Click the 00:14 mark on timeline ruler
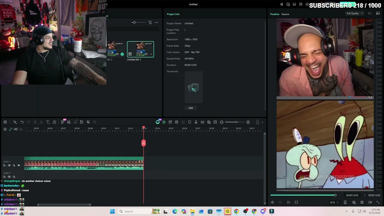Image resolution: width=384 pixels, height=216 pixels. click(157, 128)
